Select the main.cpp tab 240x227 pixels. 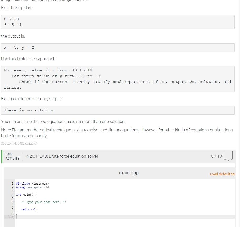pos(129,173)
